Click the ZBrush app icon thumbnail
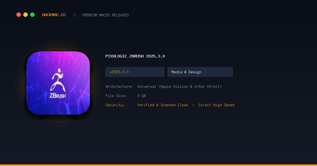317x166 pixels. (58, 83)
